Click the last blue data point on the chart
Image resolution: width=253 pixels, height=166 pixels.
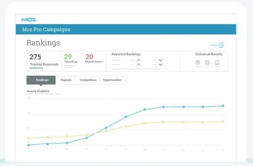(223, 106)
